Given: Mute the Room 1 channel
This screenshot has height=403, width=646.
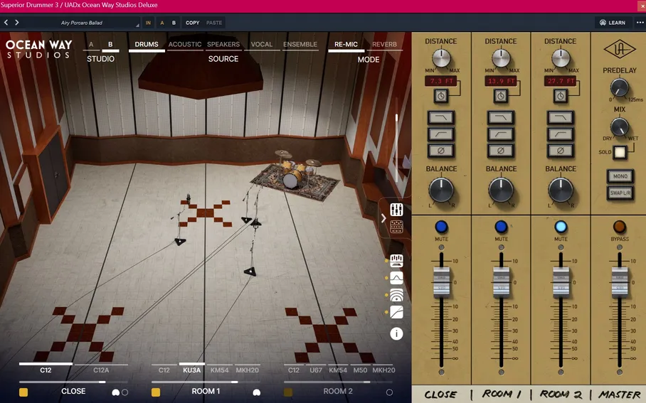Looking at the screenshot, I should click(x=501, y=227).
